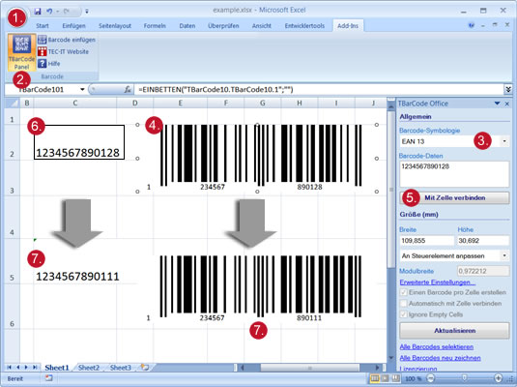Click the Redo icon in quick access toolbar
This screenshot has height=387, width=517.
pyautogui.click(x=67, y=12)
